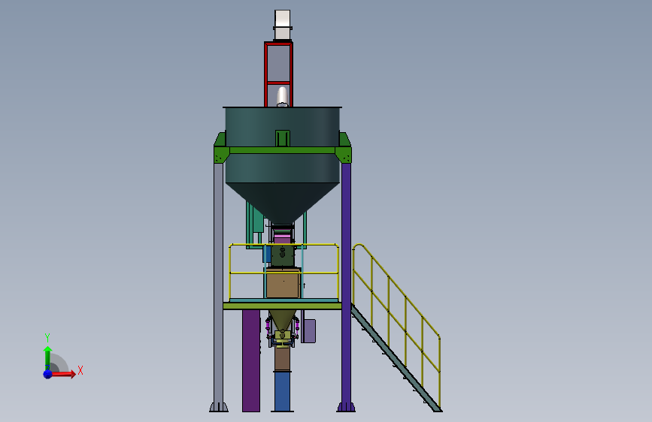Select the dark conical hopper bottom of tank
Screen dimensions: 652x422
pos(282,203)
